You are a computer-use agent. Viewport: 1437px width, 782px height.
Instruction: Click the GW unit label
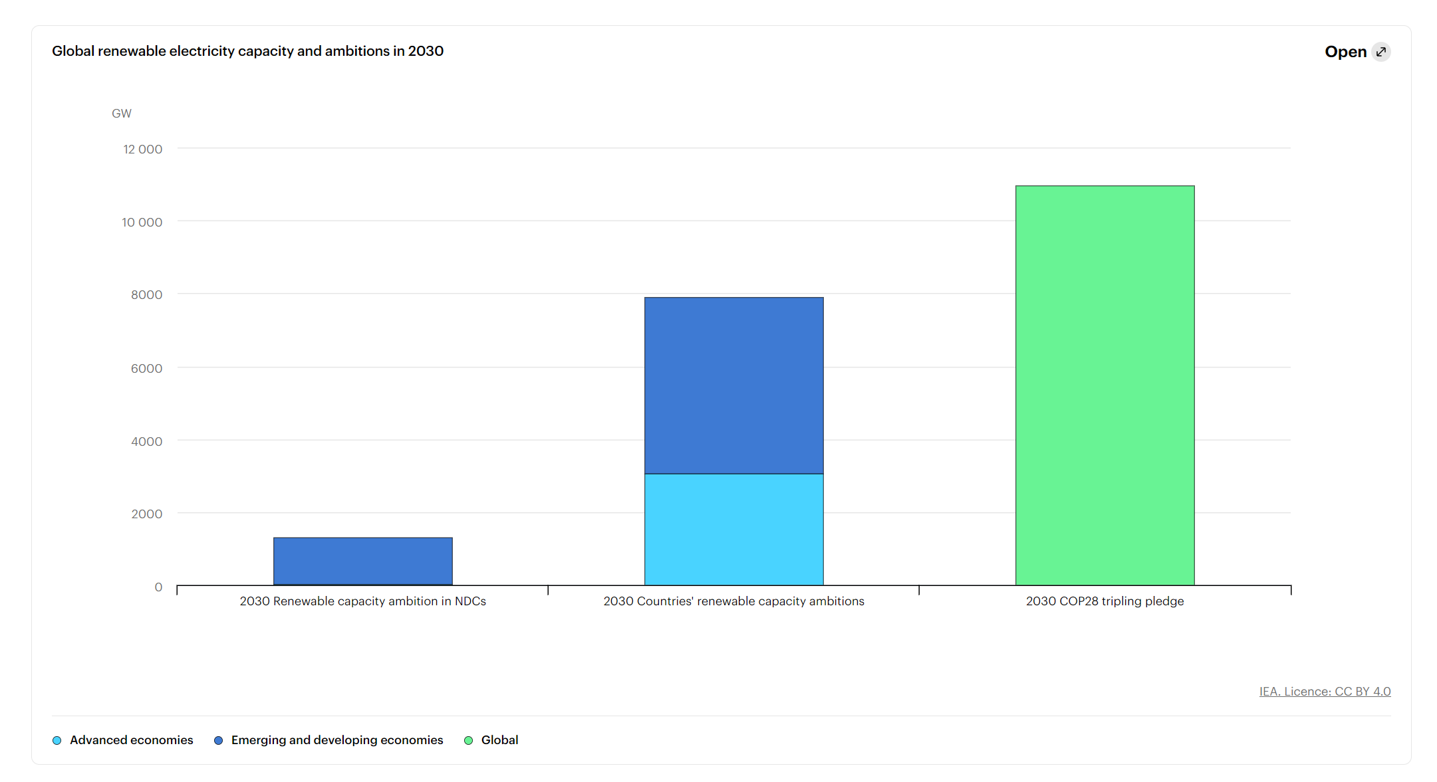[x=121, y=114]
